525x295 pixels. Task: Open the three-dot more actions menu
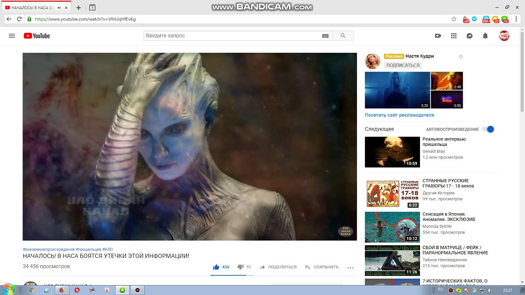click(350, 268)
